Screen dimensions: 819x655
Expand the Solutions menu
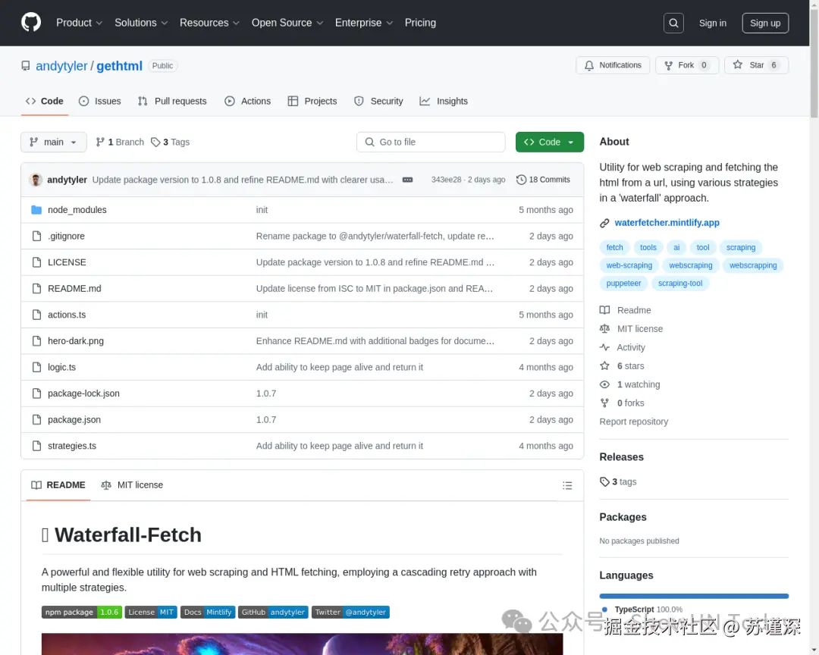click(141, 23)
